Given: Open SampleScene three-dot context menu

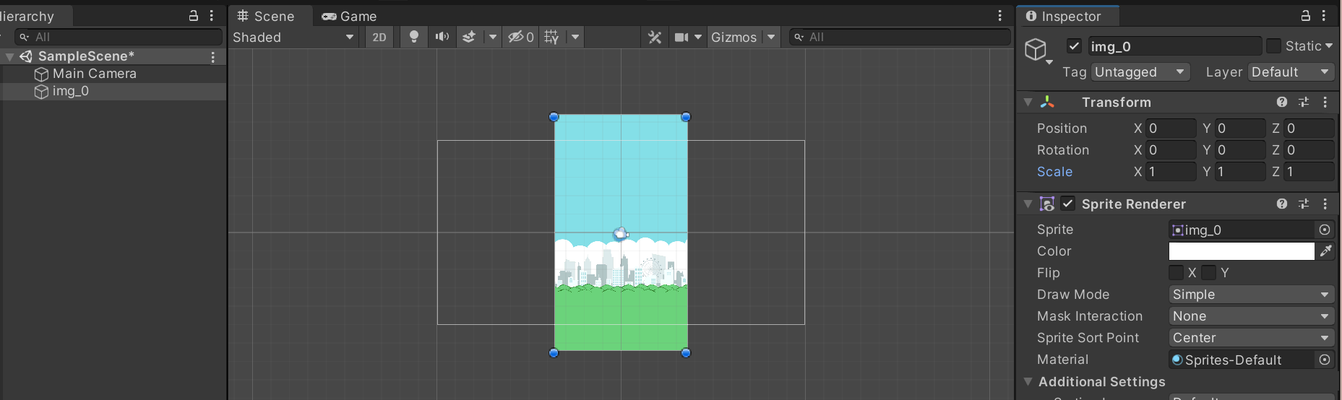Looking at the screenshot, I should point(213,56).
